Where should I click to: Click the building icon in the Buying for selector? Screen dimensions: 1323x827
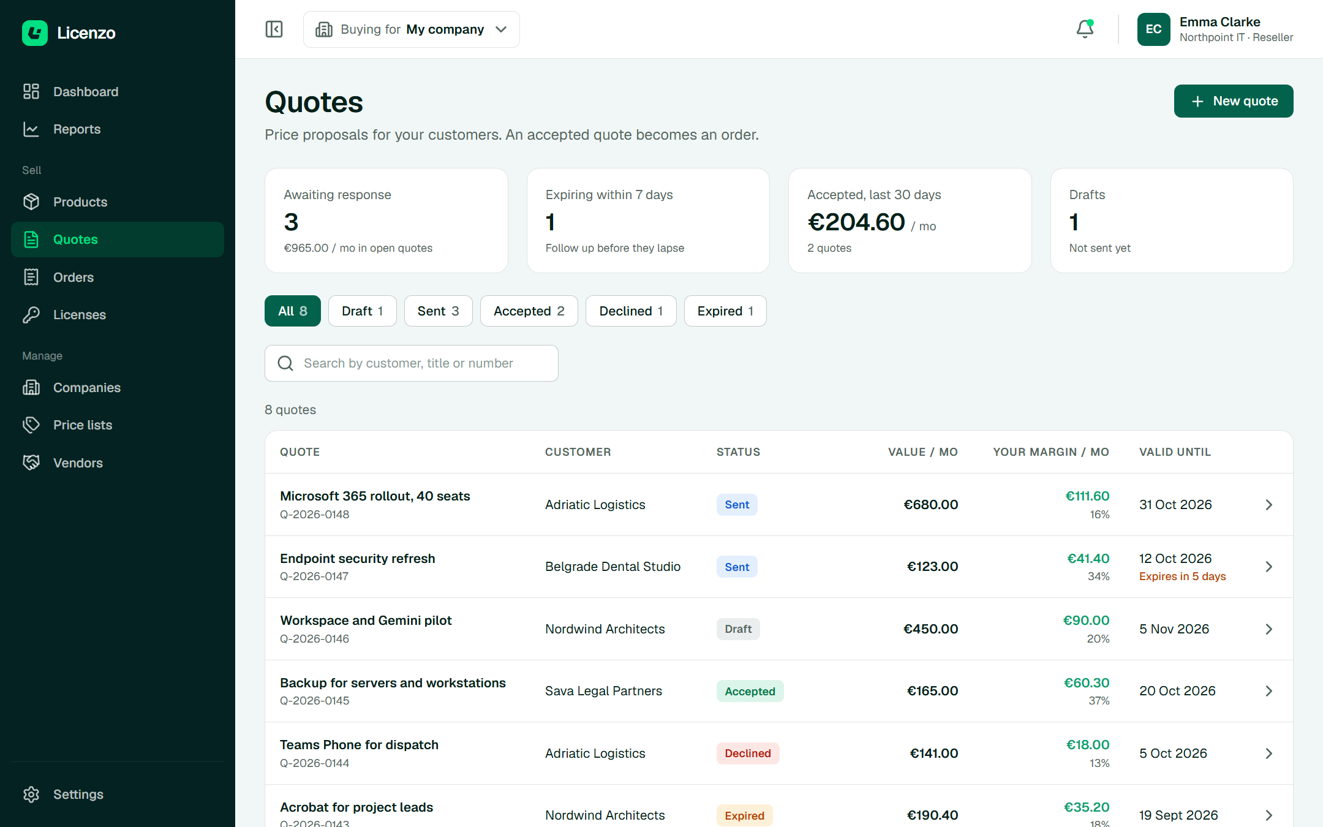pos(324,29)
